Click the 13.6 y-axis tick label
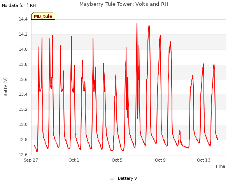249x186 pixels. (x=23, y=79)
